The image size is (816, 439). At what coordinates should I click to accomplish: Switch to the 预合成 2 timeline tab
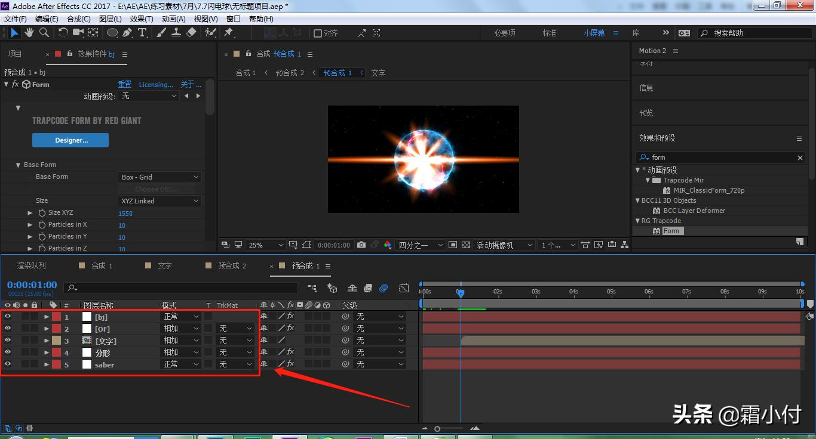point(232,265)
